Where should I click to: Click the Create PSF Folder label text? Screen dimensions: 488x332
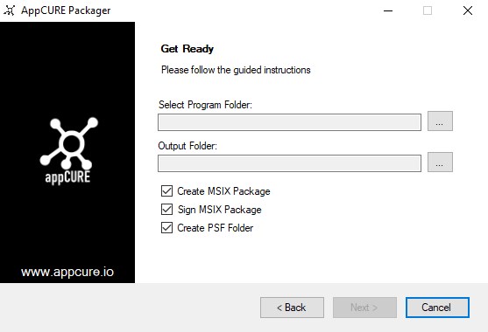tap(215, 228)
